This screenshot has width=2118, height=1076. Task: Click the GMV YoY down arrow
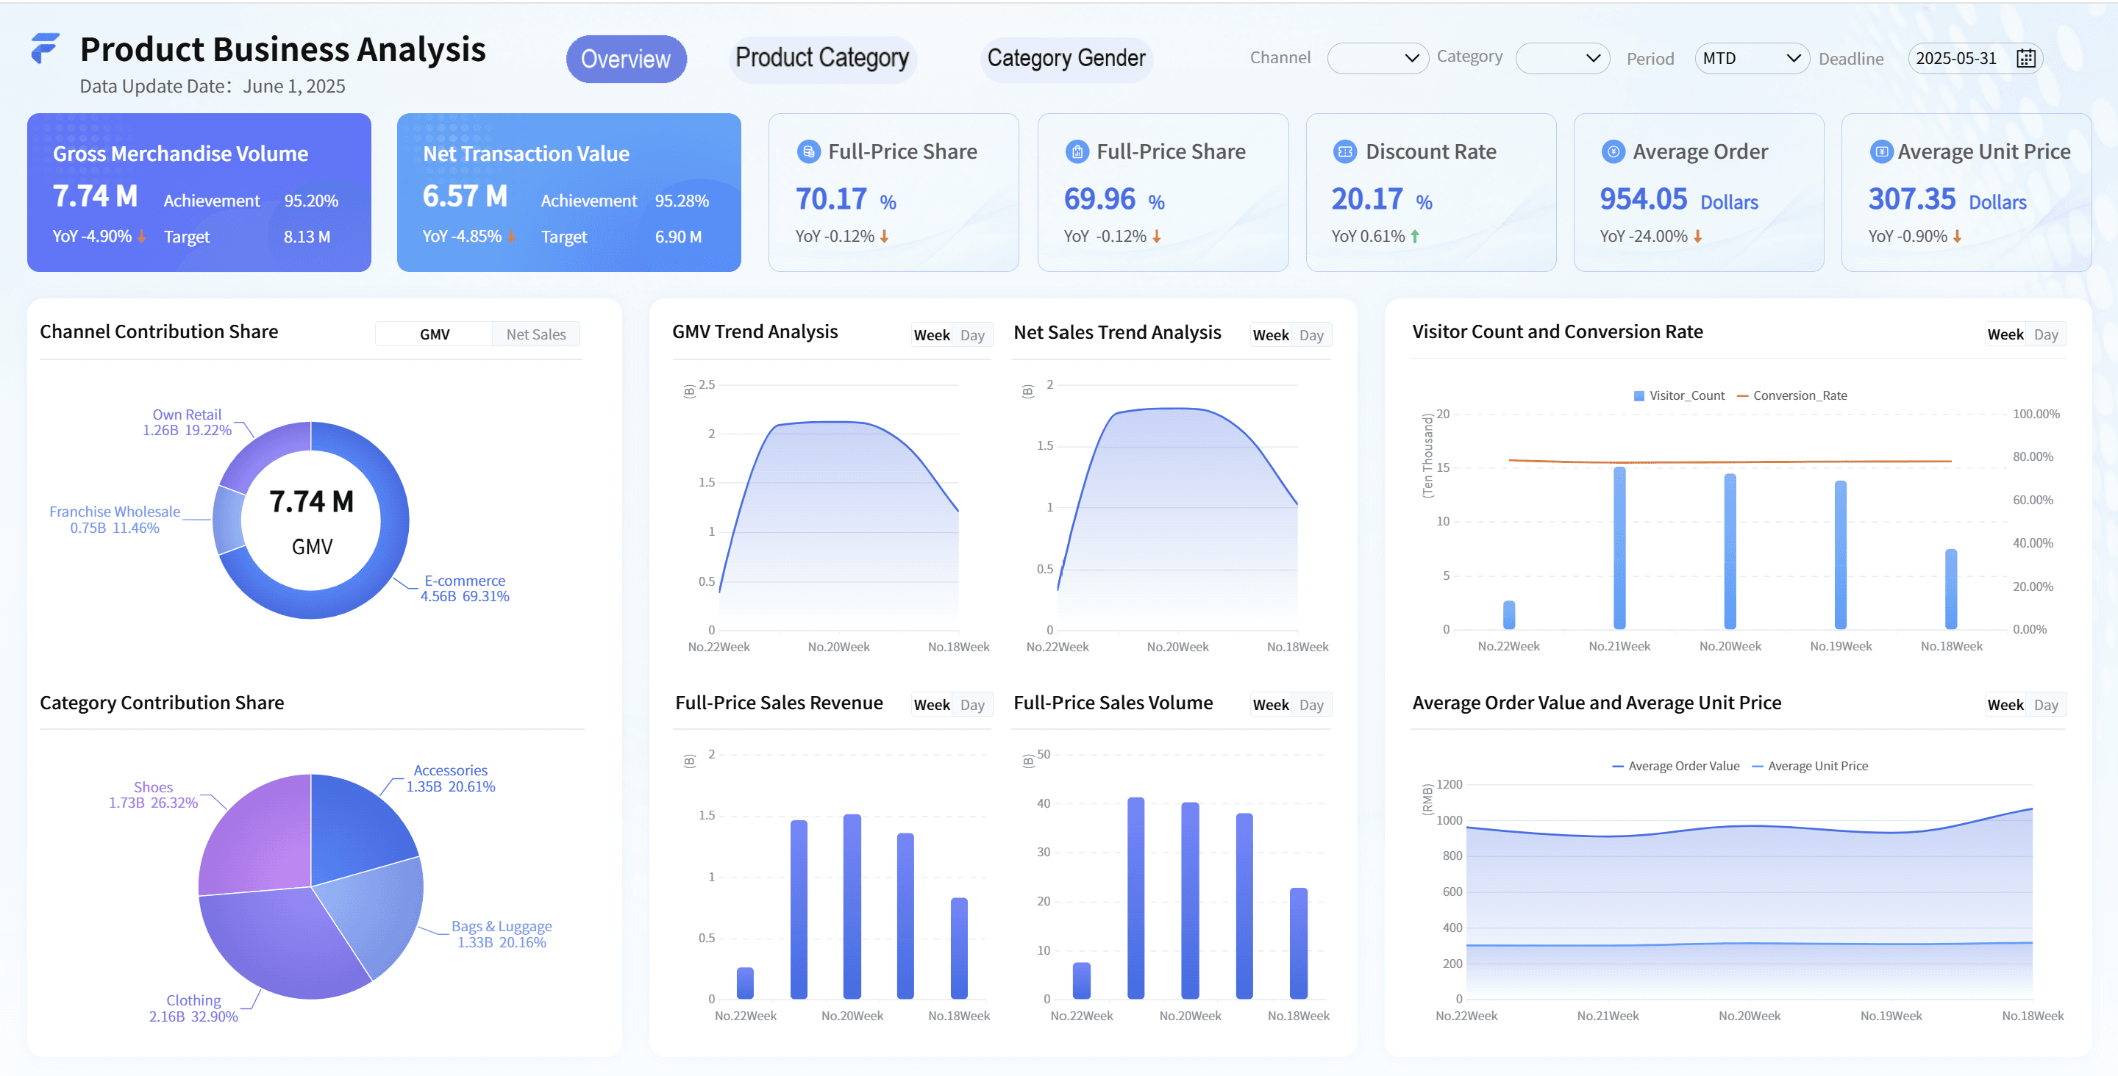coord(141,237)
